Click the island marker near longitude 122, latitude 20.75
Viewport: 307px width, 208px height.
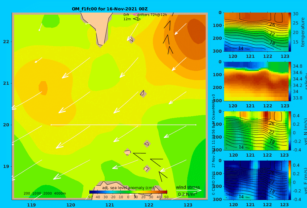(x=143, y=94)
